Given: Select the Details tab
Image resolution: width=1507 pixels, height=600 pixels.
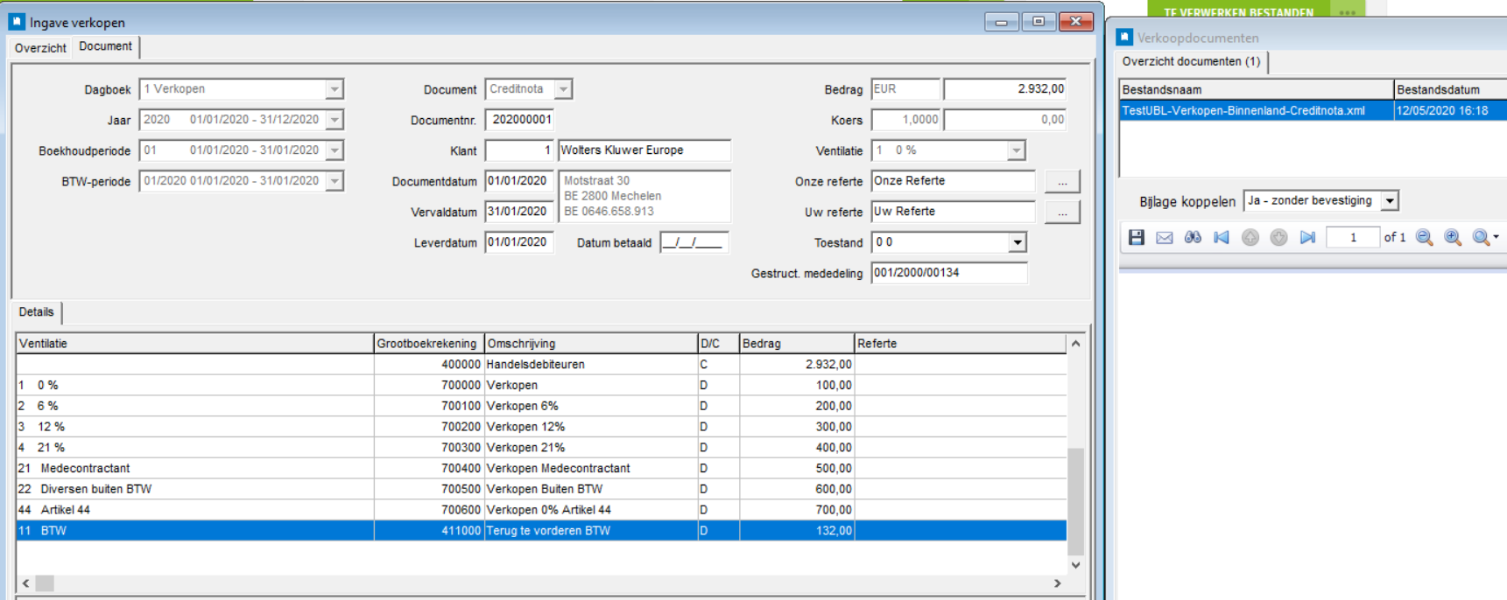Looking at the screenshot, I should tap(37, 312).
